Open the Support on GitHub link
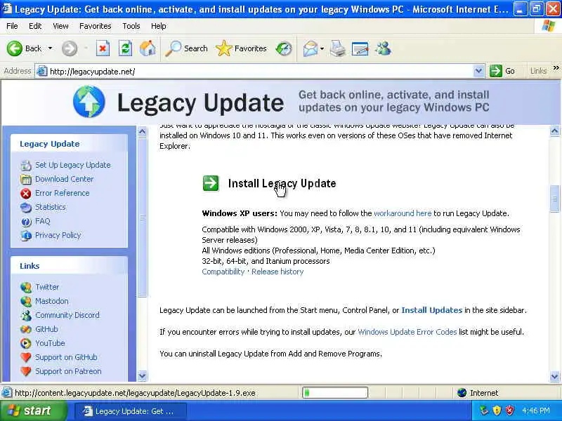The width and height of the screenshot is (562, 421). tap(66, 357)
